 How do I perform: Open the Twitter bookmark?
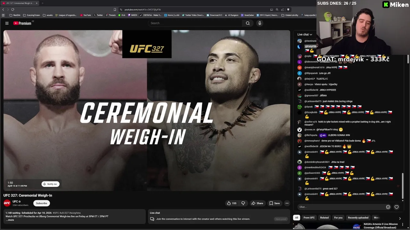[98, 15]
